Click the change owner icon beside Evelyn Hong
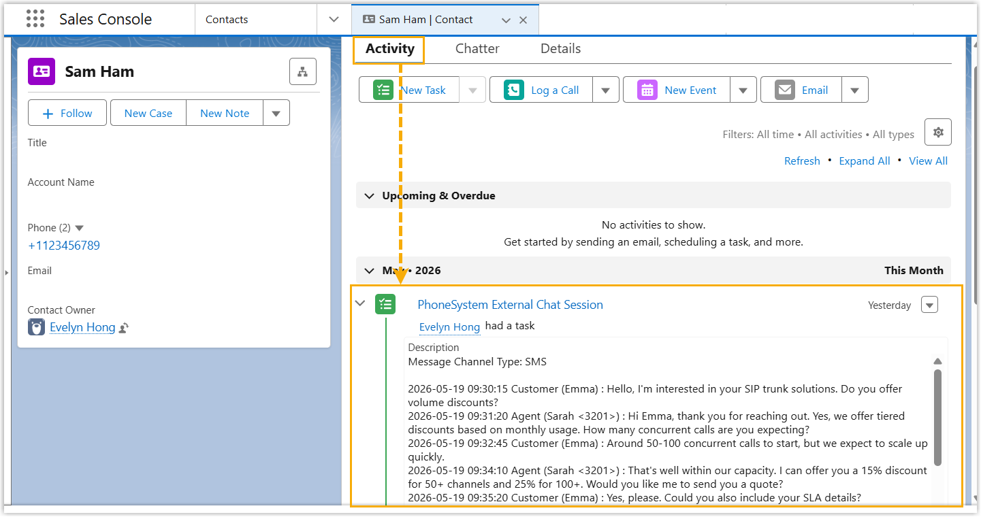 click(x=124, y=328)
